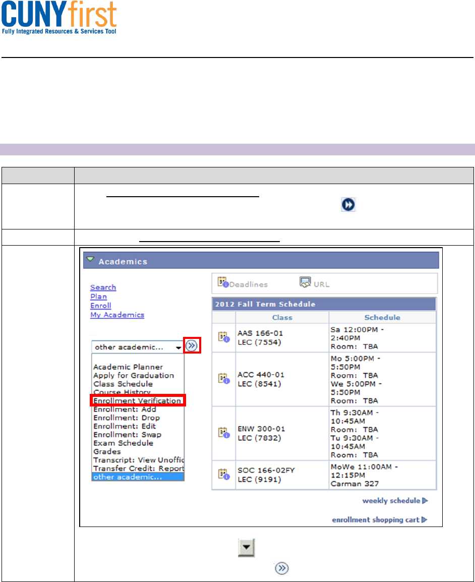This screenshot has height=582, width=475.
Task: Select Enrollment: Add option
Action: pyautogui.click(x=125, y=409)
